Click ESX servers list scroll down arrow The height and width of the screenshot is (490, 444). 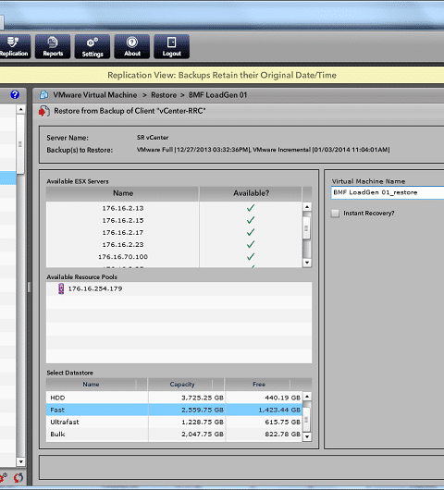tap(307, 263)
